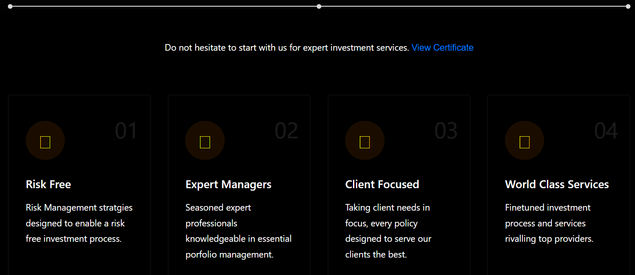
Task: Click the left handle of the progress slider
Action: pos(10,6)
